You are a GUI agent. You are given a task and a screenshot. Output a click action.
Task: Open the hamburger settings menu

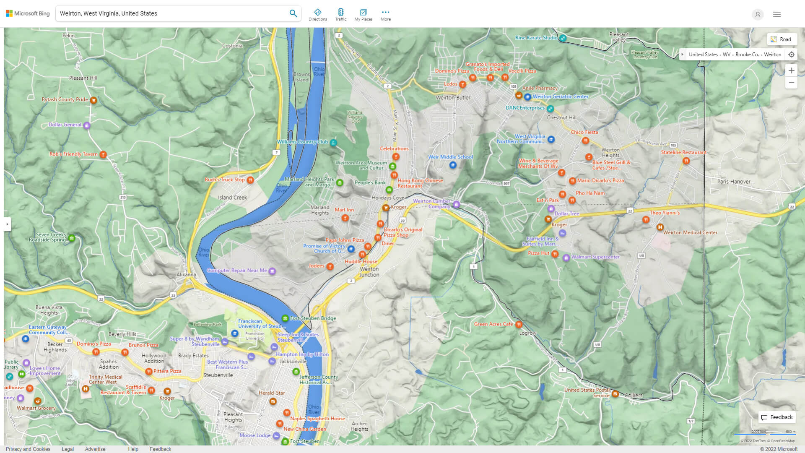[x=776, y=14]
